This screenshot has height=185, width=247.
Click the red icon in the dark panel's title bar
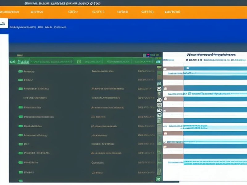tap(149, 55)
